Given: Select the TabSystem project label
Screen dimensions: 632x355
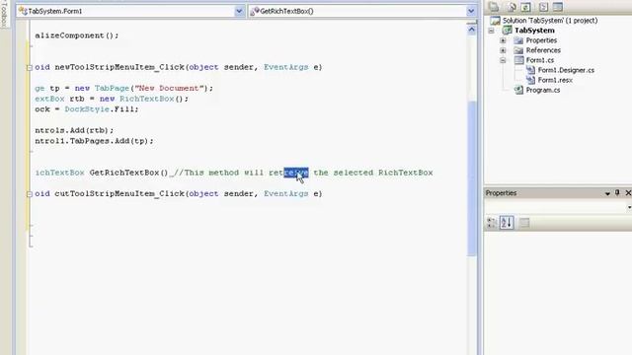Looking at the screenshot, I should [534, 31].
